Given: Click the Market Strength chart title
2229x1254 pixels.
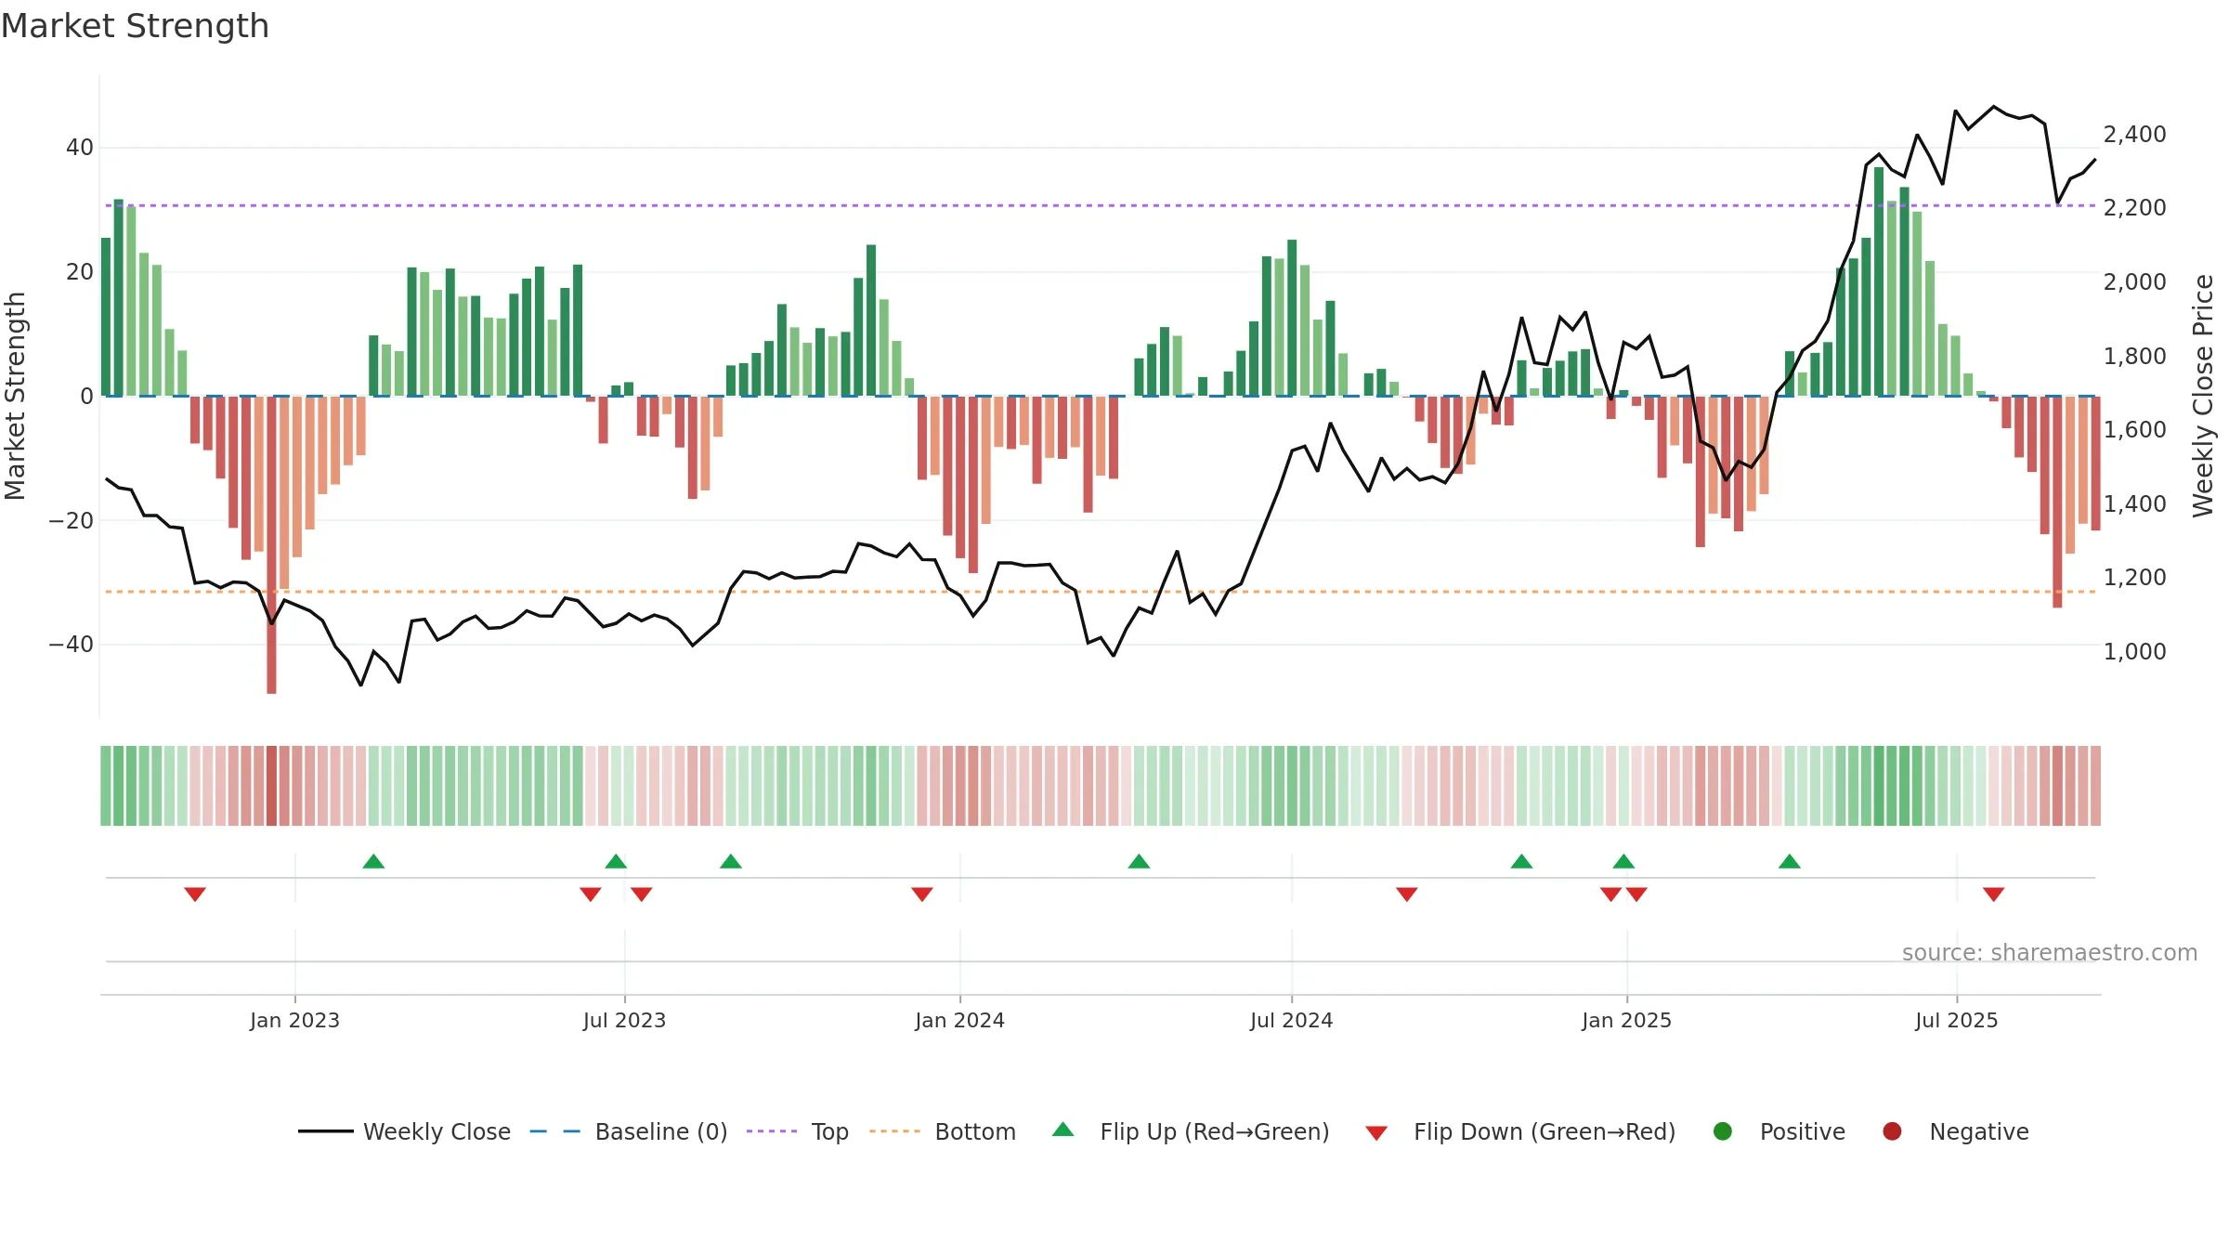Looking at the screenshot, I should point(135,26).
